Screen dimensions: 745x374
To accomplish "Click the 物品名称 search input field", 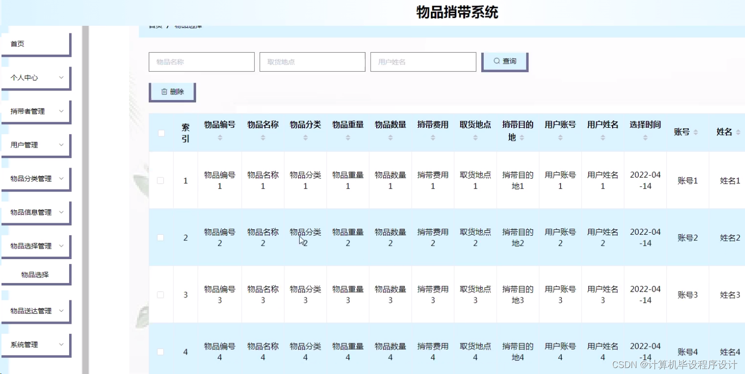I will coord(201,62).
